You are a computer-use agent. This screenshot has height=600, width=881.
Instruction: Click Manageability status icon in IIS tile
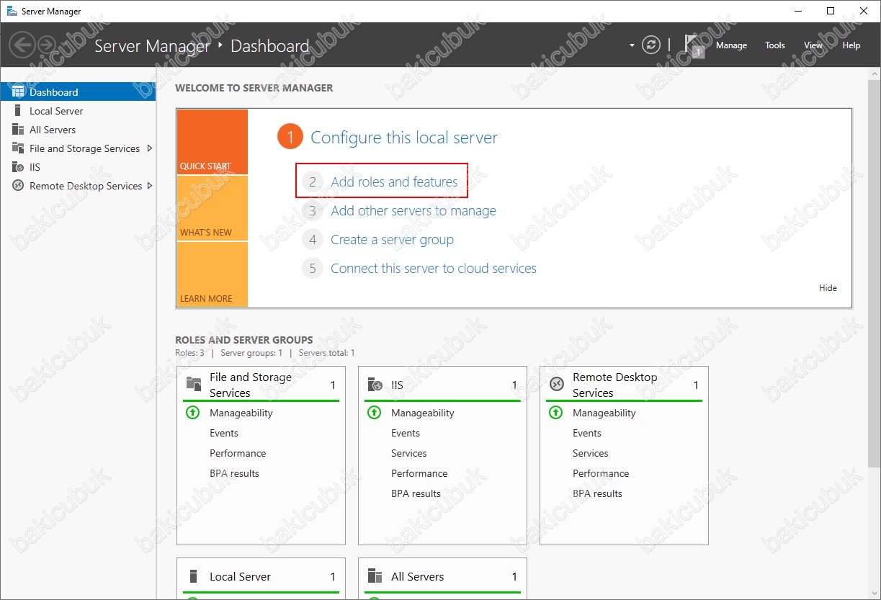click(374, 413)
